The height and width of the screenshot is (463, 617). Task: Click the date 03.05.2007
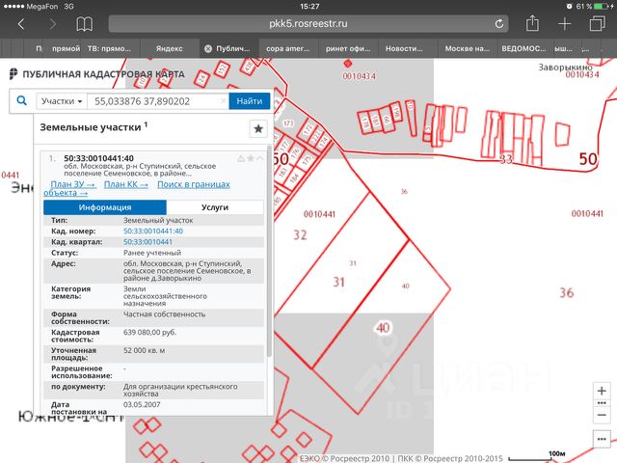tap(142, 404)
